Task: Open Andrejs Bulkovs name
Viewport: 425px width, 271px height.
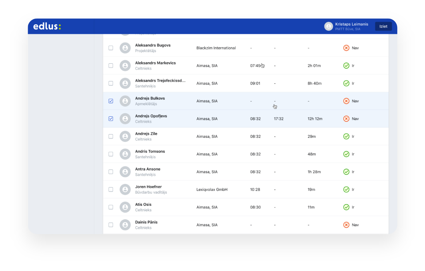Action: 150,98
